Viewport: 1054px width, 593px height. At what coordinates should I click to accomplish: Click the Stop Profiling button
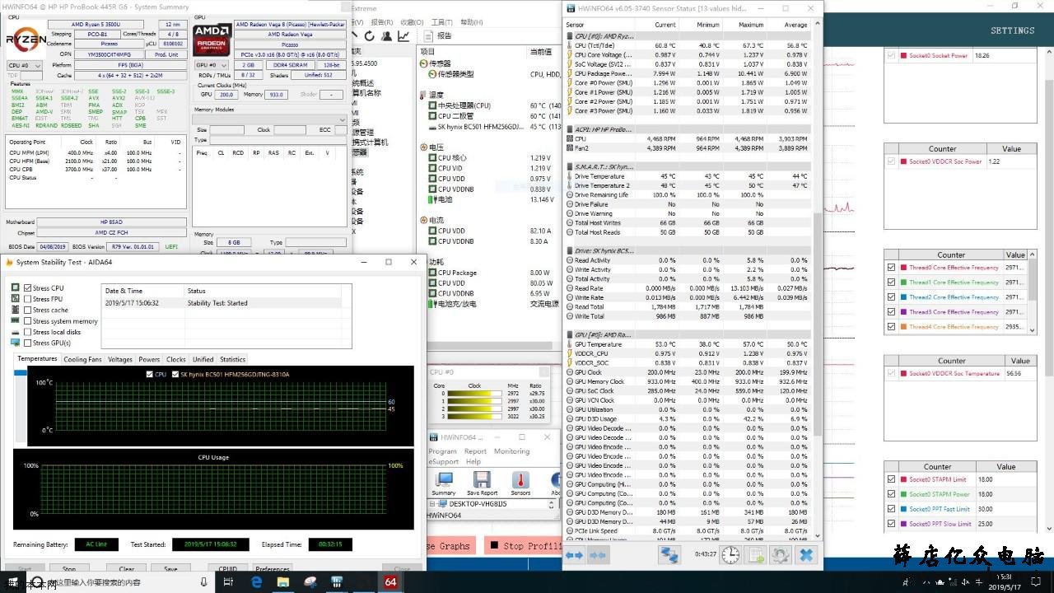522,546
